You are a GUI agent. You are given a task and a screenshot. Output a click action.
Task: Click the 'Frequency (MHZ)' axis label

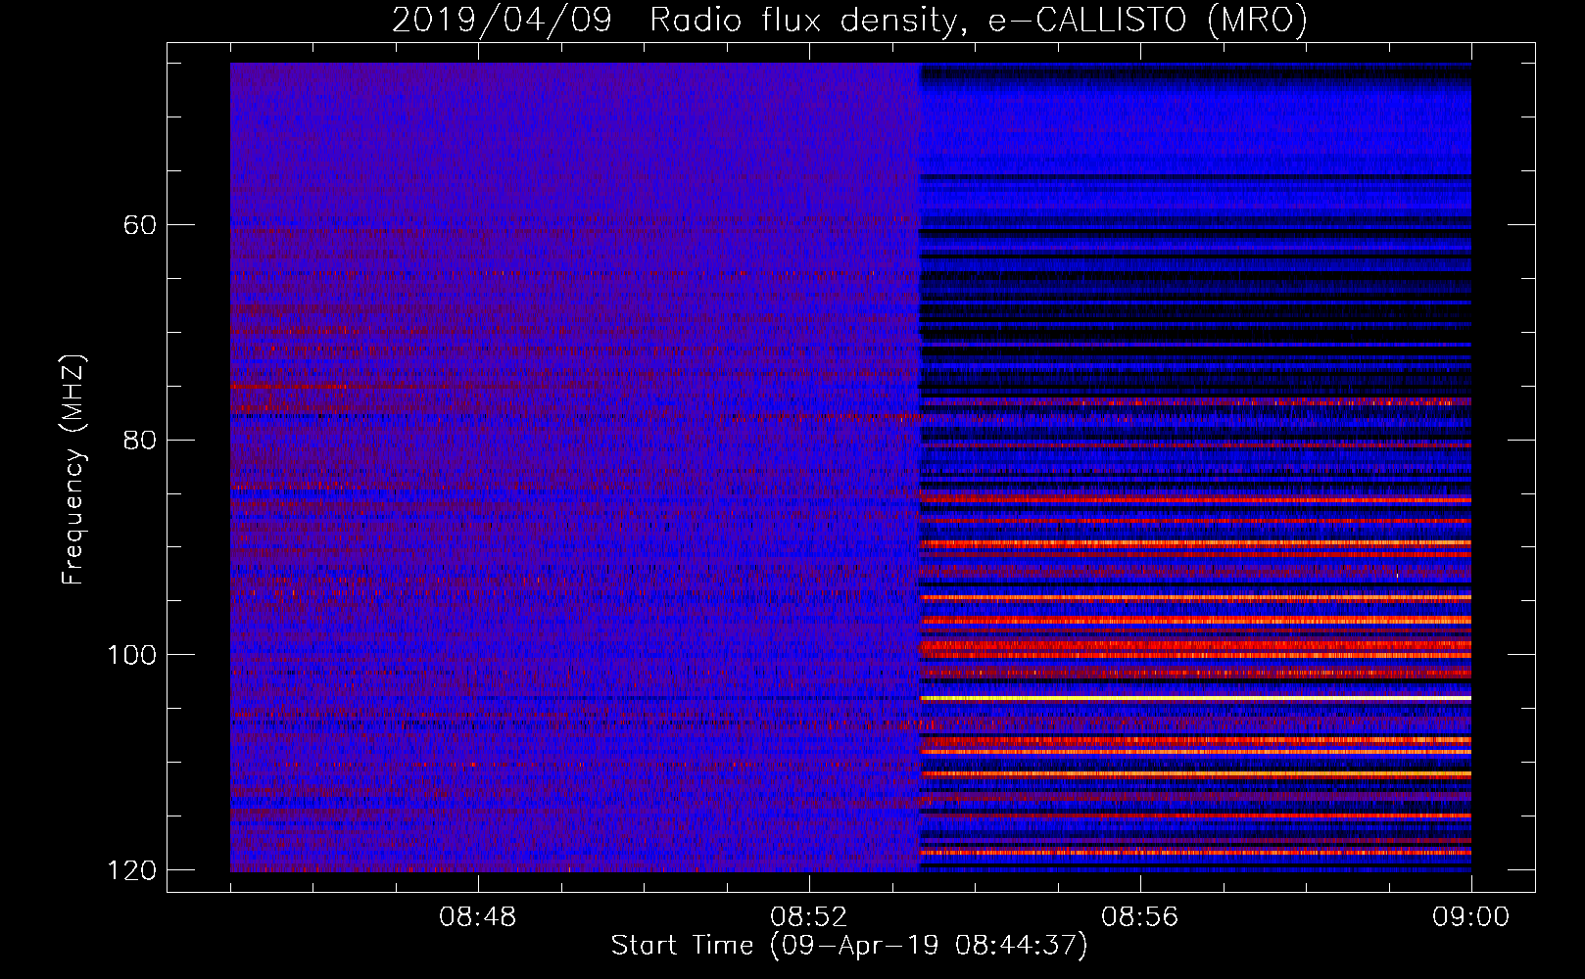73,469
